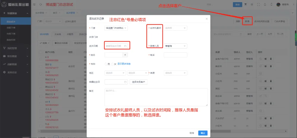
Task: Collapse the sidebar with the menu-fold icon
Action: (34, 5)
